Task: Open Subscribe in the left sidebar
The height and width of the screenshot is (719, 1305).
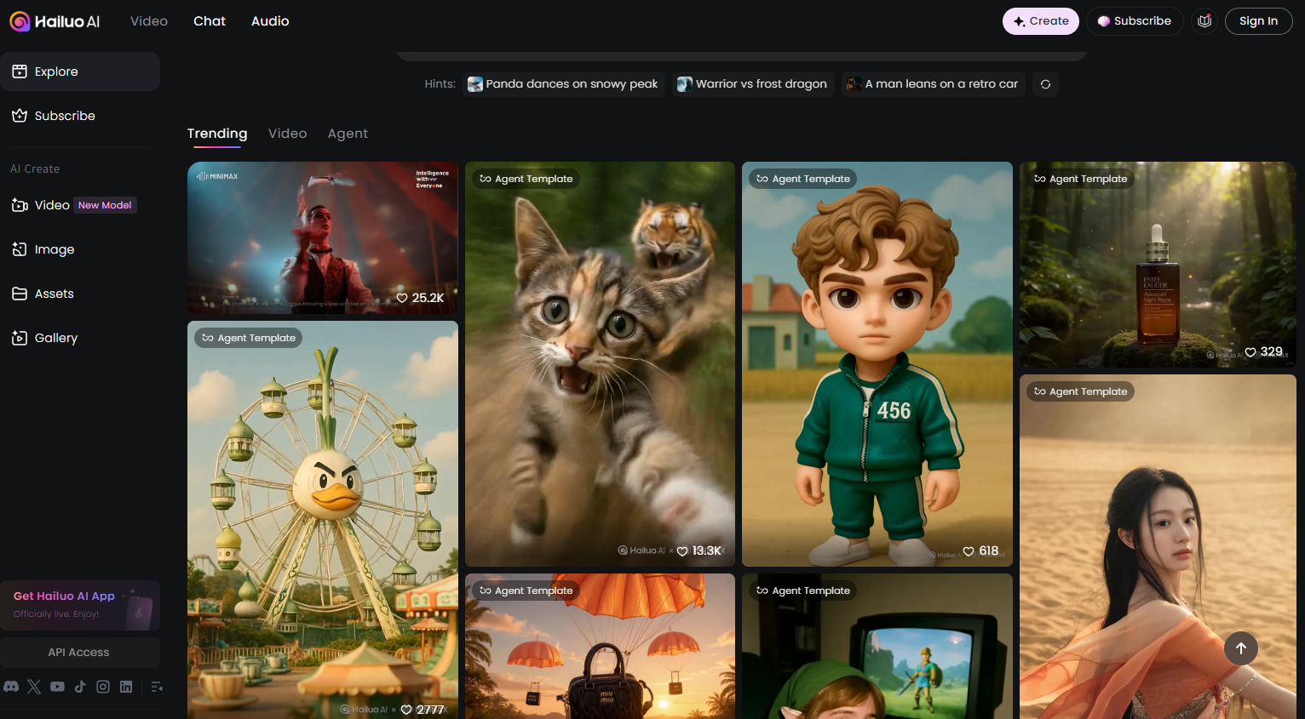Action: coord(80,116)
